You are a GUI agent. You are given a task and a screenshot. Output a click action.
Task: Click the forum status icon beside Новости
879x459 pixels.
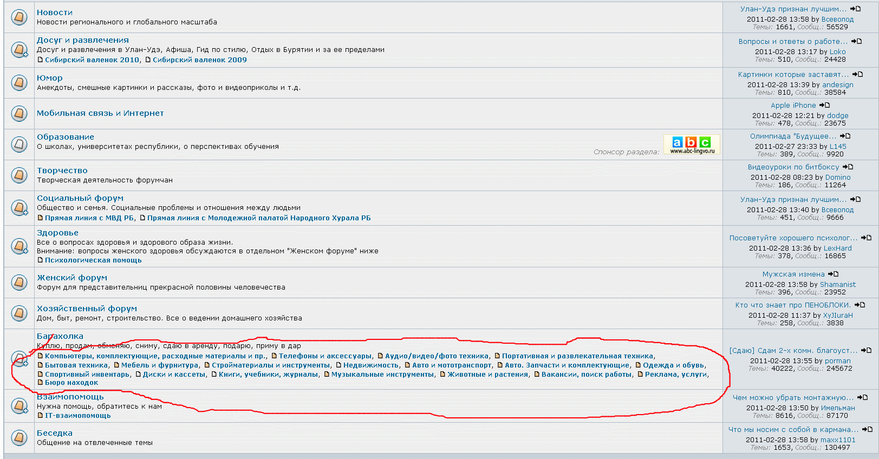pos(19,17)
